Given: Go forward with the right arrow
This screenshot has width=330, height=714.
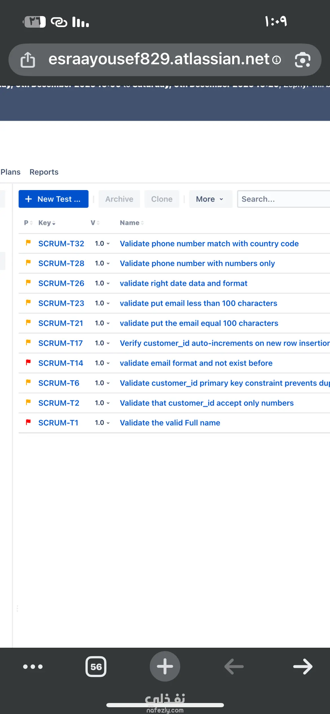Looking at the screenshot, I should (303, 667).
